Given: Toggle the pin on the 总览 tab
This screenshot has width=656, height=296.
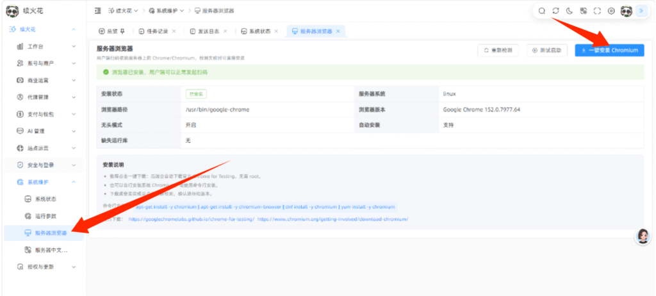Looking at the screenshot, I should pyautogui.click(x=122, y=31).
